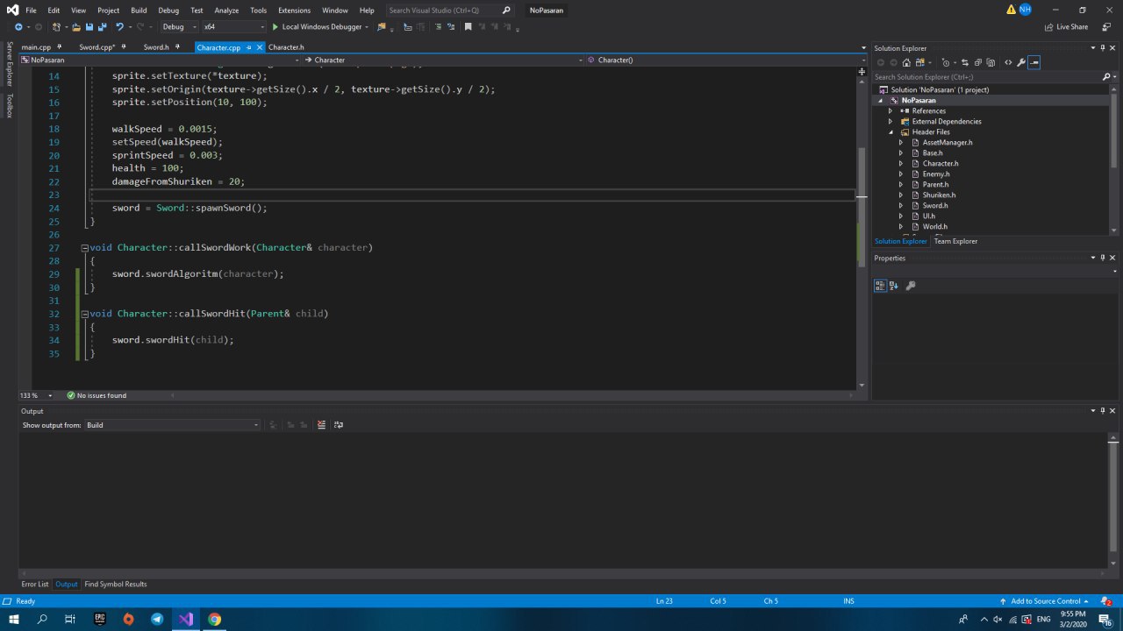The width and height of the screenshot is (1123, 631).
Task: Open the Analyze menu
Action: (226, 11)
